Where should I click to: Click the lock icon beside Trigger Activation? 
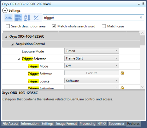point(122,88)
